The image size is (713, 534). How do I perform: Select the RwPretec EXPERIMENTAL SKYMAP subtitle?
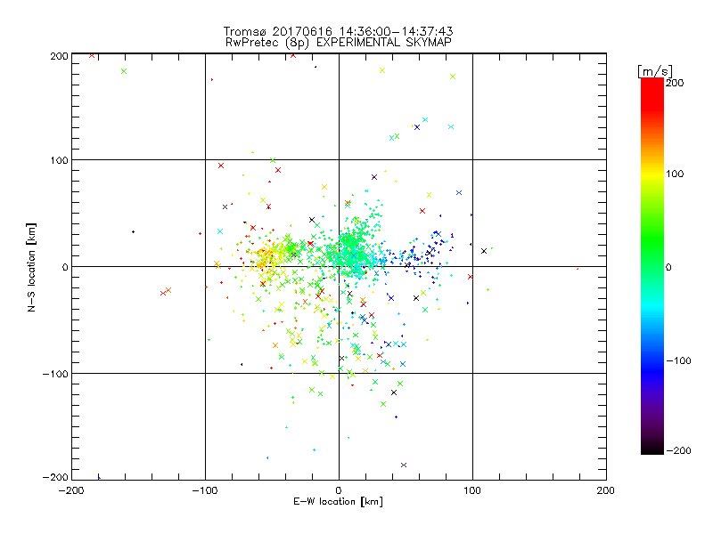(338, 42)
